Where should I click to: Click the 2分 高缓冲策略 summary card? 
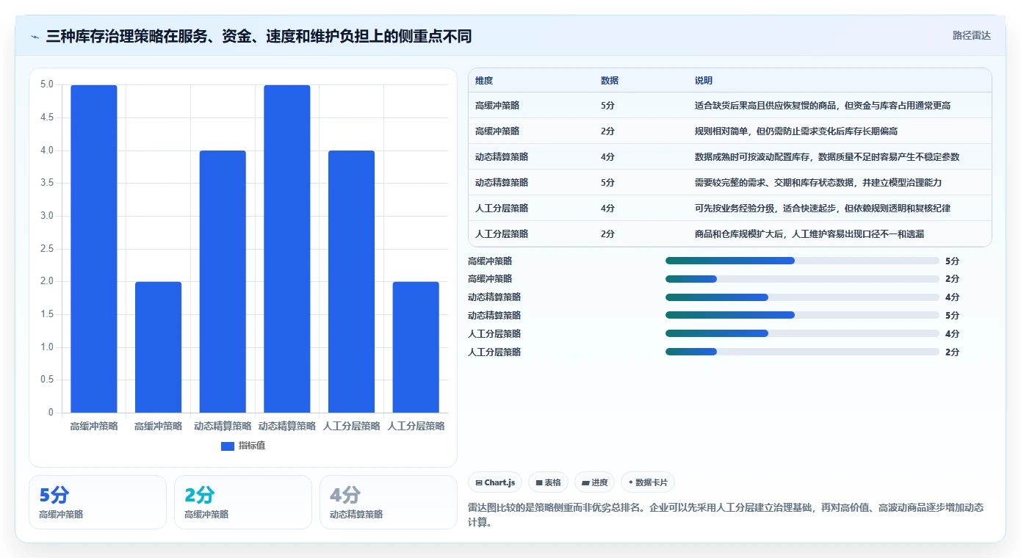[243, 502]
